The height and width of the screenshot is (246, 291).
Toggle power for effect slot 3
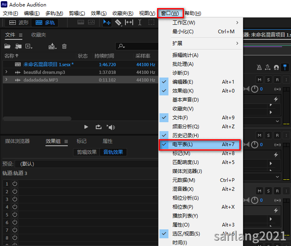click(x=15, y=199)
